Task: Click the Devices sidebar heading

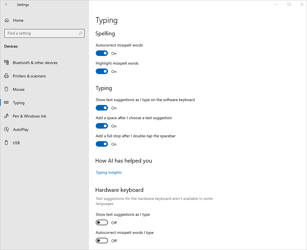Action: [x=11, y=46]
